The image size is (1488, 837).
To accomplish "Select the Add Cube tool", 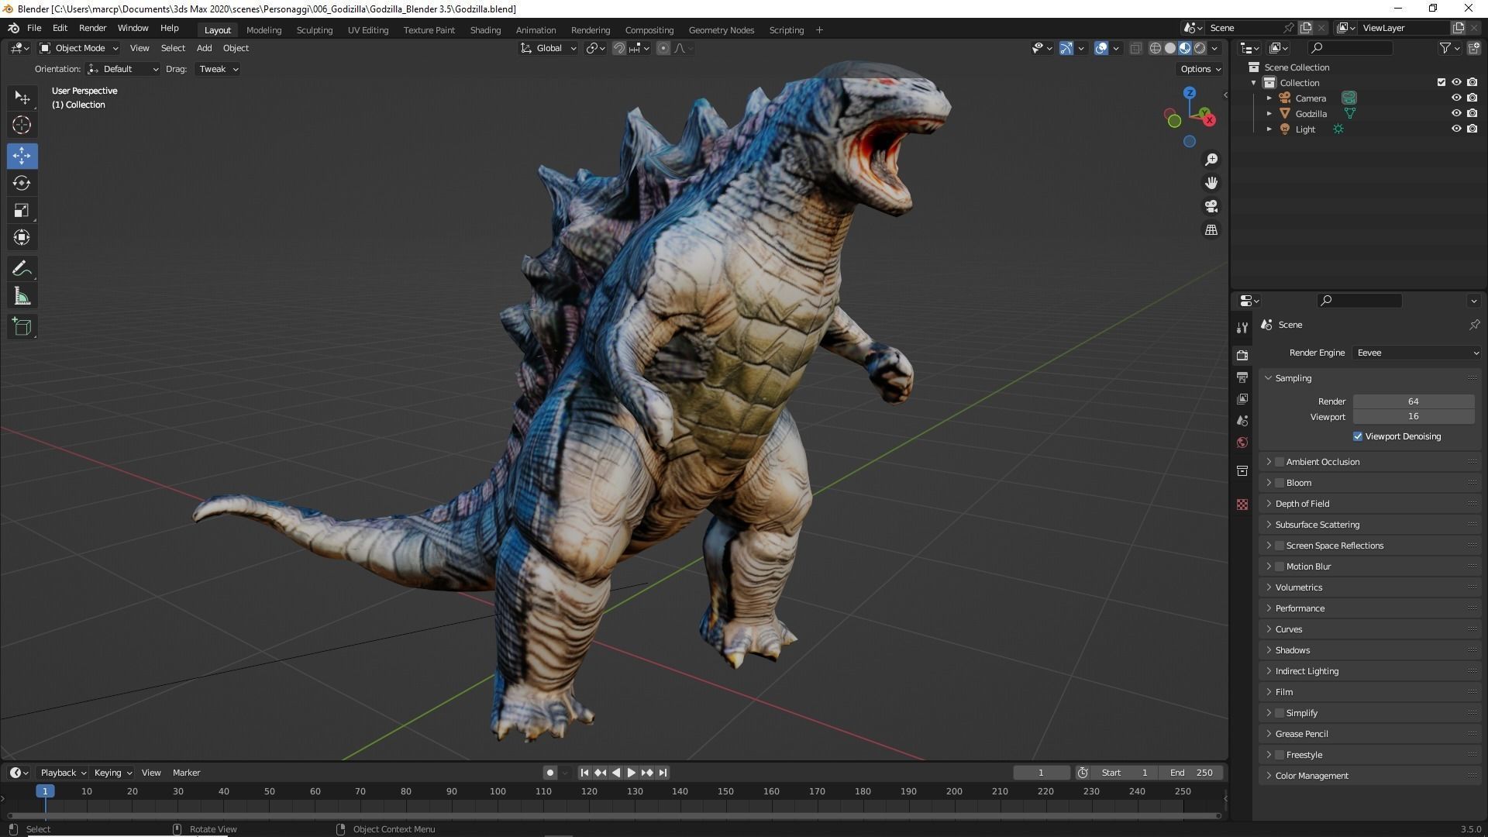I will [22, 327].
